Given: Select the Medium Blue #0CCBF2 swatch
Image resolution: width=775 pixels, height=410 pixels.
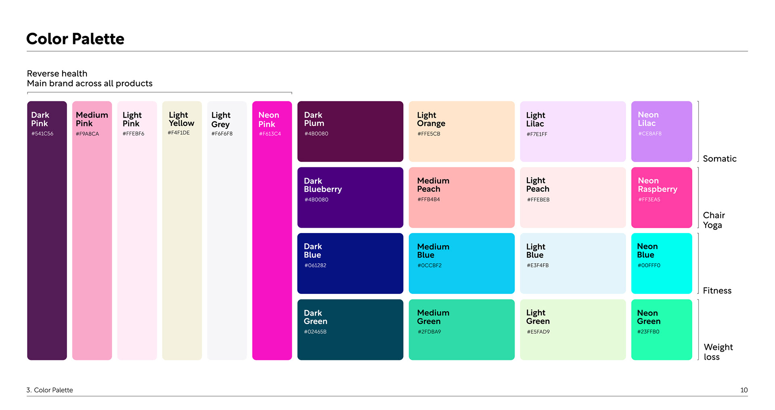Looking at the screenshot, I should click(x=462, y=263).
